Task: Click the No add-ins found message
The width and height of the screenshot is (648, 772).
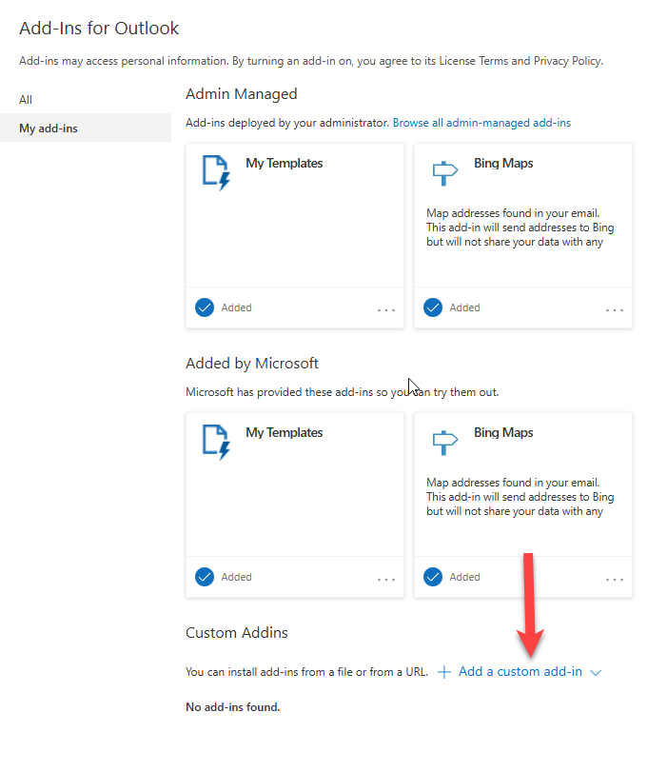Action: [x=233, y=707]
